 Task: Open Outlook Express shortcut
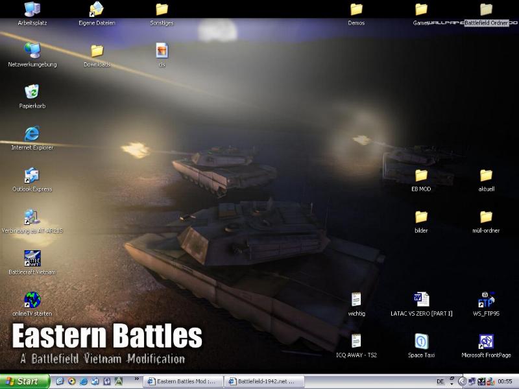[x=32, y=176]
